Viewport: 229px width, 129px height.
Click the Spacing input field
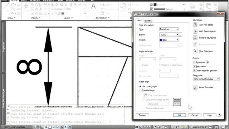coord(165,71)
